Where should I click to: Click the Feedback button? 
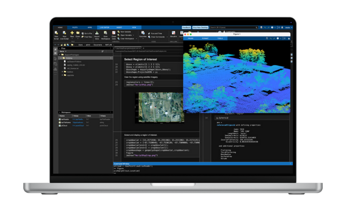click(x=186, y=28)
